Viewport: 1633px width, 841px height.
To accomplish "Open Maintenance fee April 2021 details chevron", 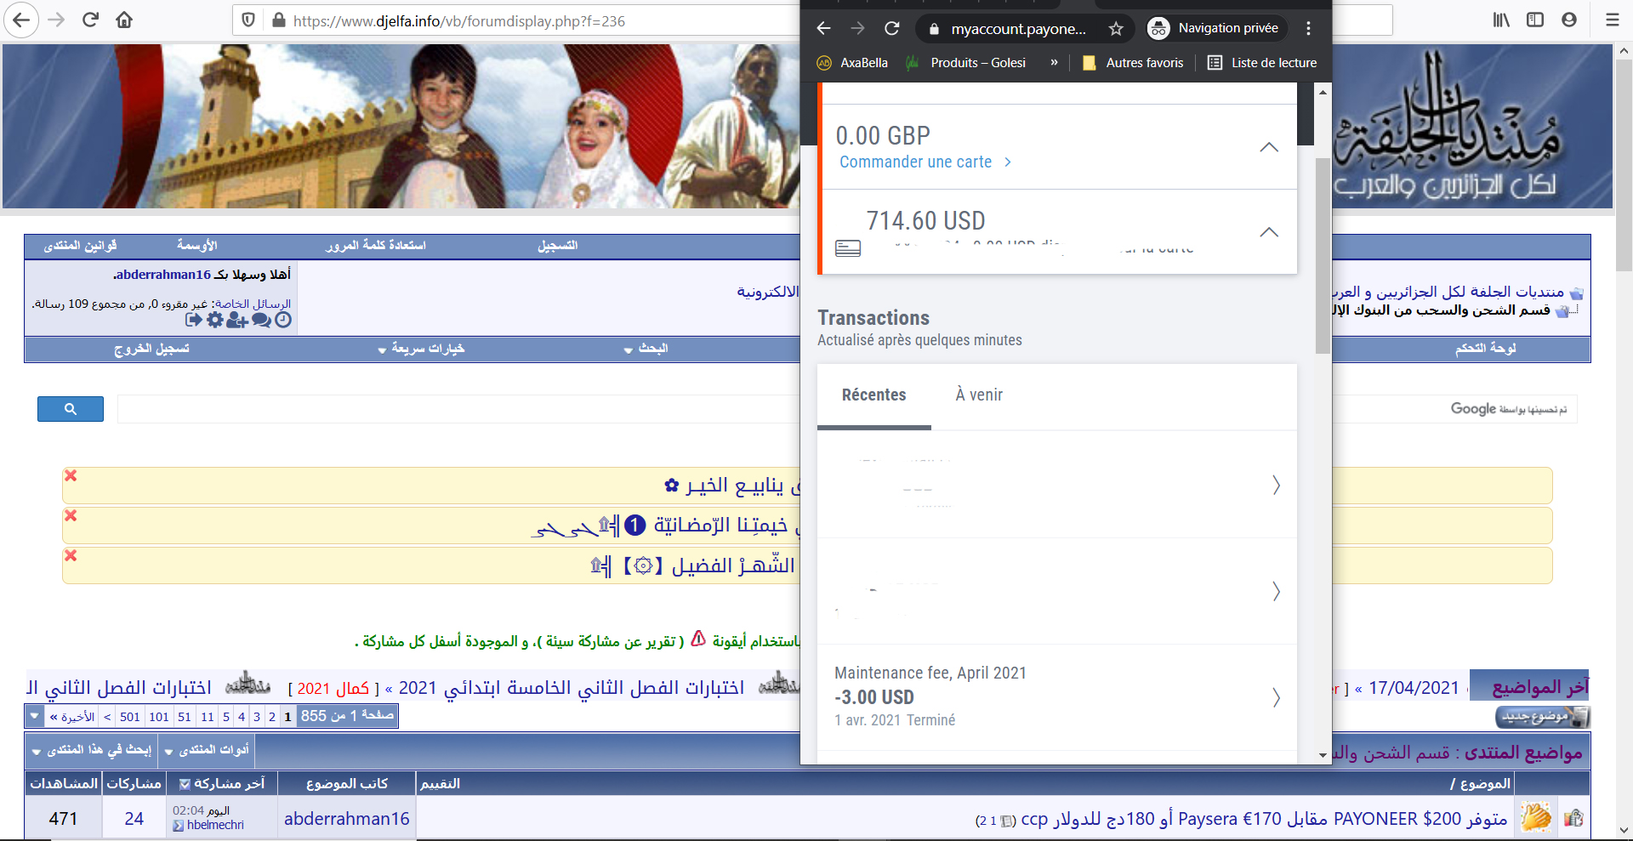I will coord(1276,697).
